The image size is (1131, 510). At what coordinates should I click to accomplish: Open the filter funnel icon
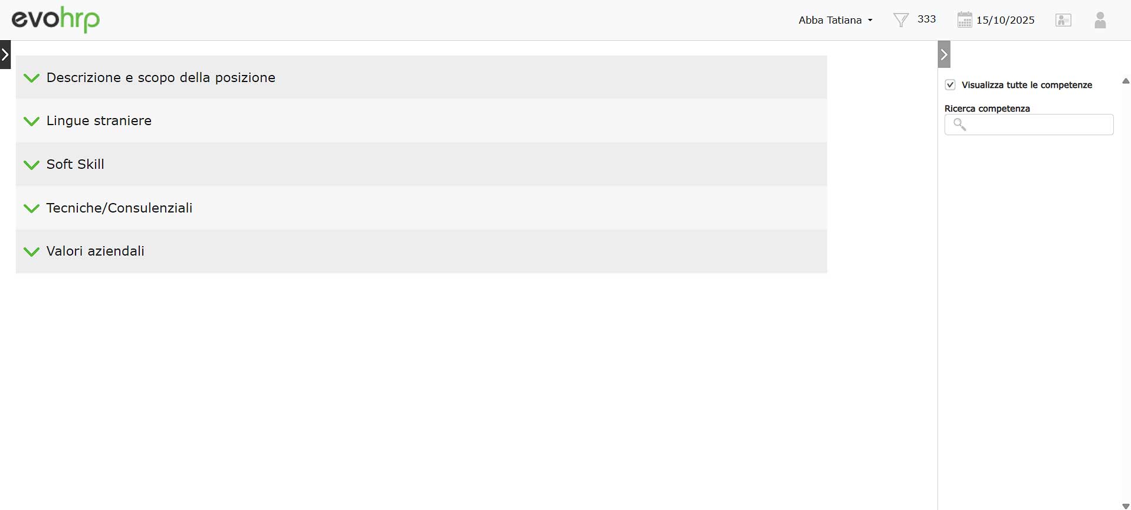click(900, 20)
